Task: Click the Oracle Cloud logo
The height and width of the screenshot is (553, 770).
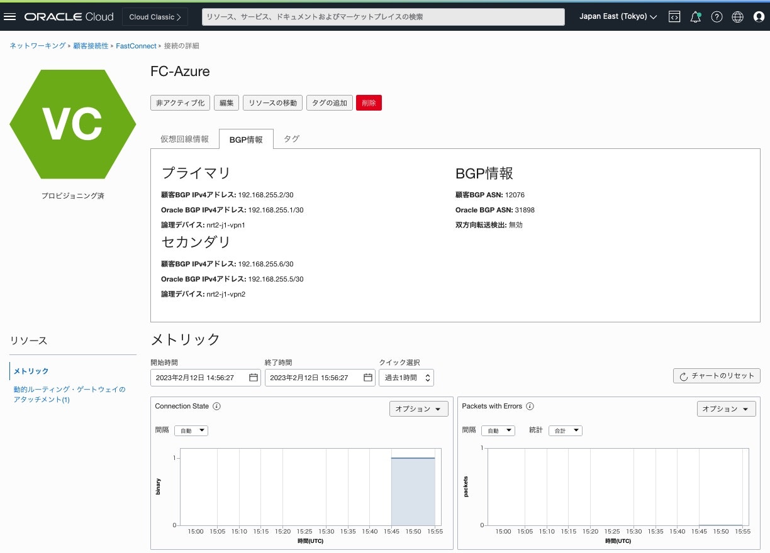Action: click(x=69, y=17)
